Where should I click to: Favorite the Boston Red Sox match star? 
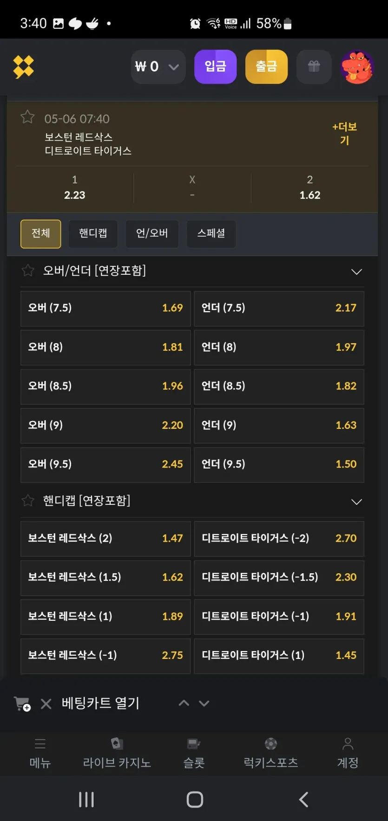tap(28, 117)
